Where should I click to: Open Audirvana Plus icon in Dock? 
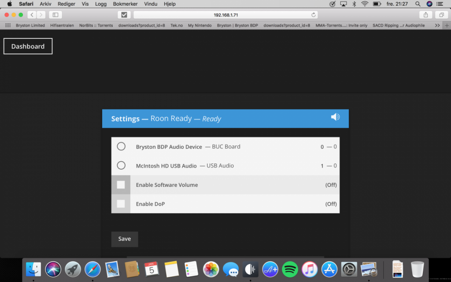tap(270, 269)
